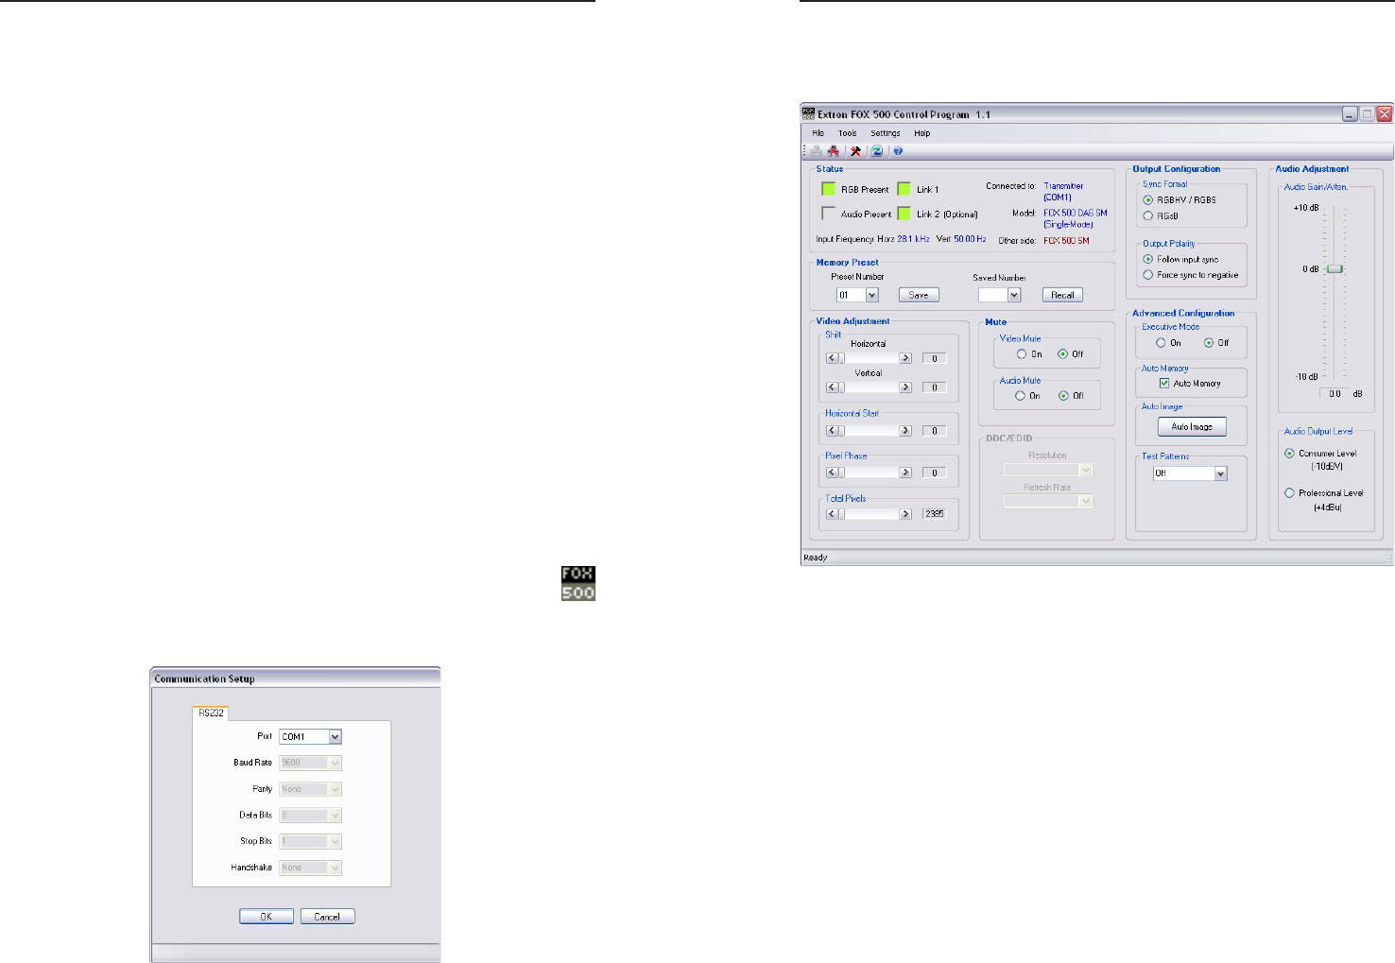Viewport: 1395px width, 963px height.
Task: Select the RS232 tab in Communication Setup
Action: tap(211, 714)
